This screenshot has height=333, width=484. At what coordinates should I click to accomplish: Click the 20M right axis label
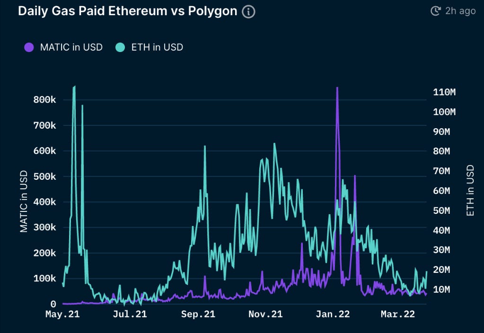(x=442, y=270)
